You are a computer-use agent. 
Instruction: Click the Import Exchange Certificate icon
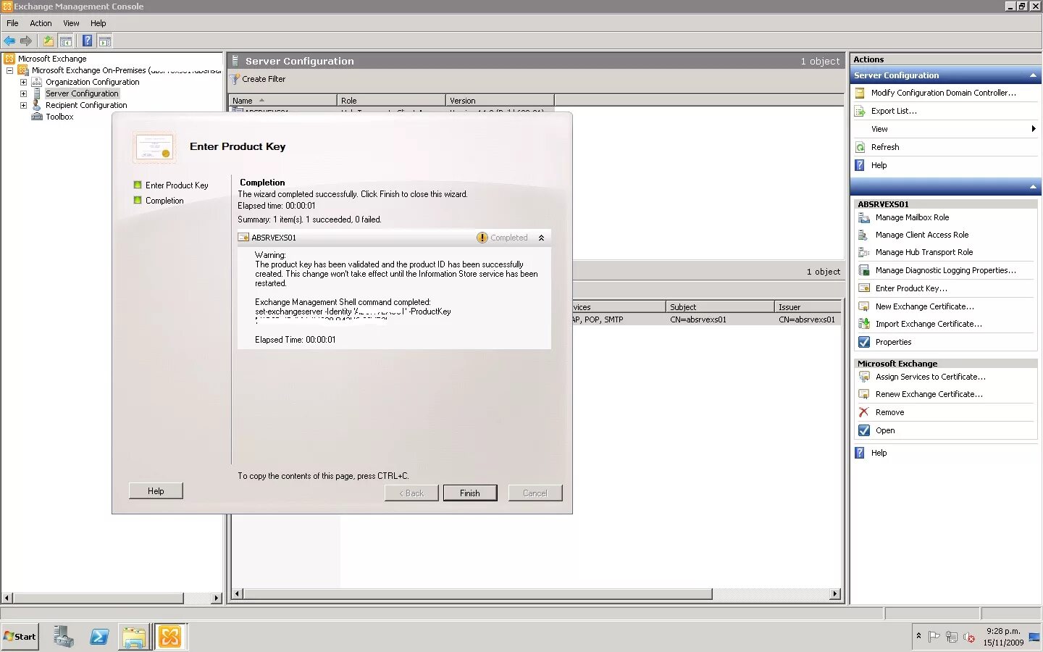(863, 324)
